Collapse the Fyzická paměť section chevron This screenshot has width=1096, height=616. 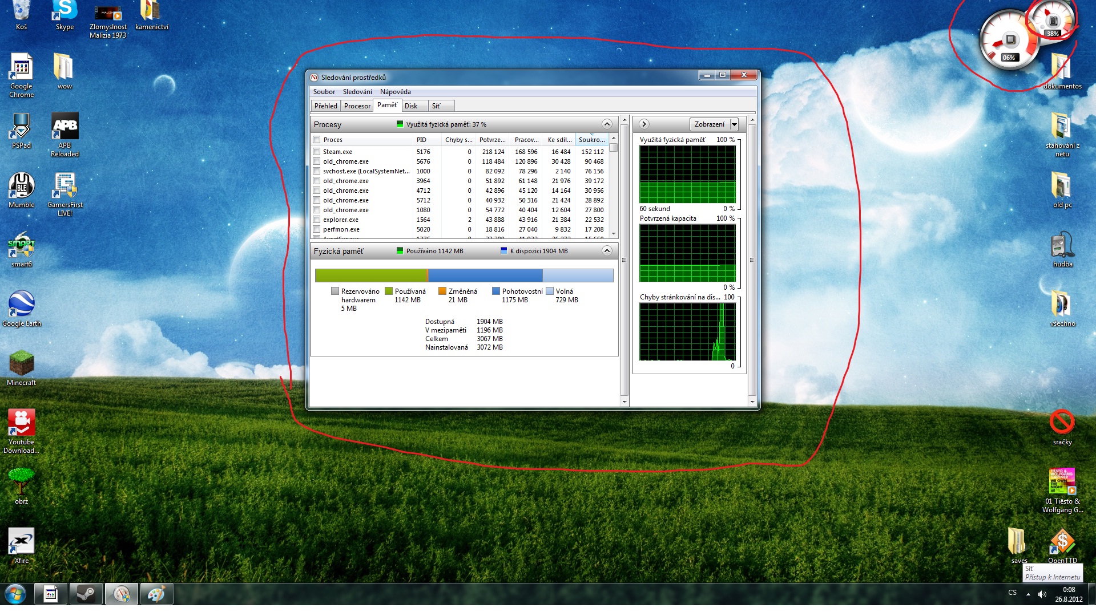[607, 251]
